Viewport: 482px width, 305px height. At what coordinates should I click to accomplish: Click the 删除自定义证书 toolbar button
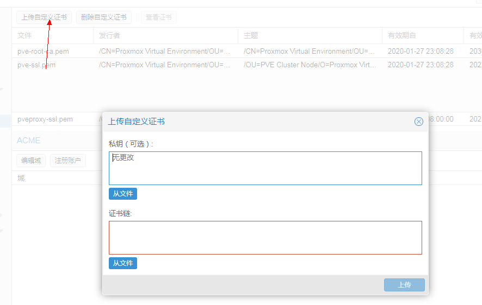[x=103, y=17]
